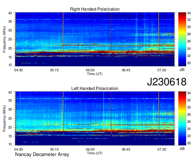This screenshot has width=194, height=158.
Task: Click the 04:30 tick under the Right Handed plot
Action: click(x=19, y=70)
